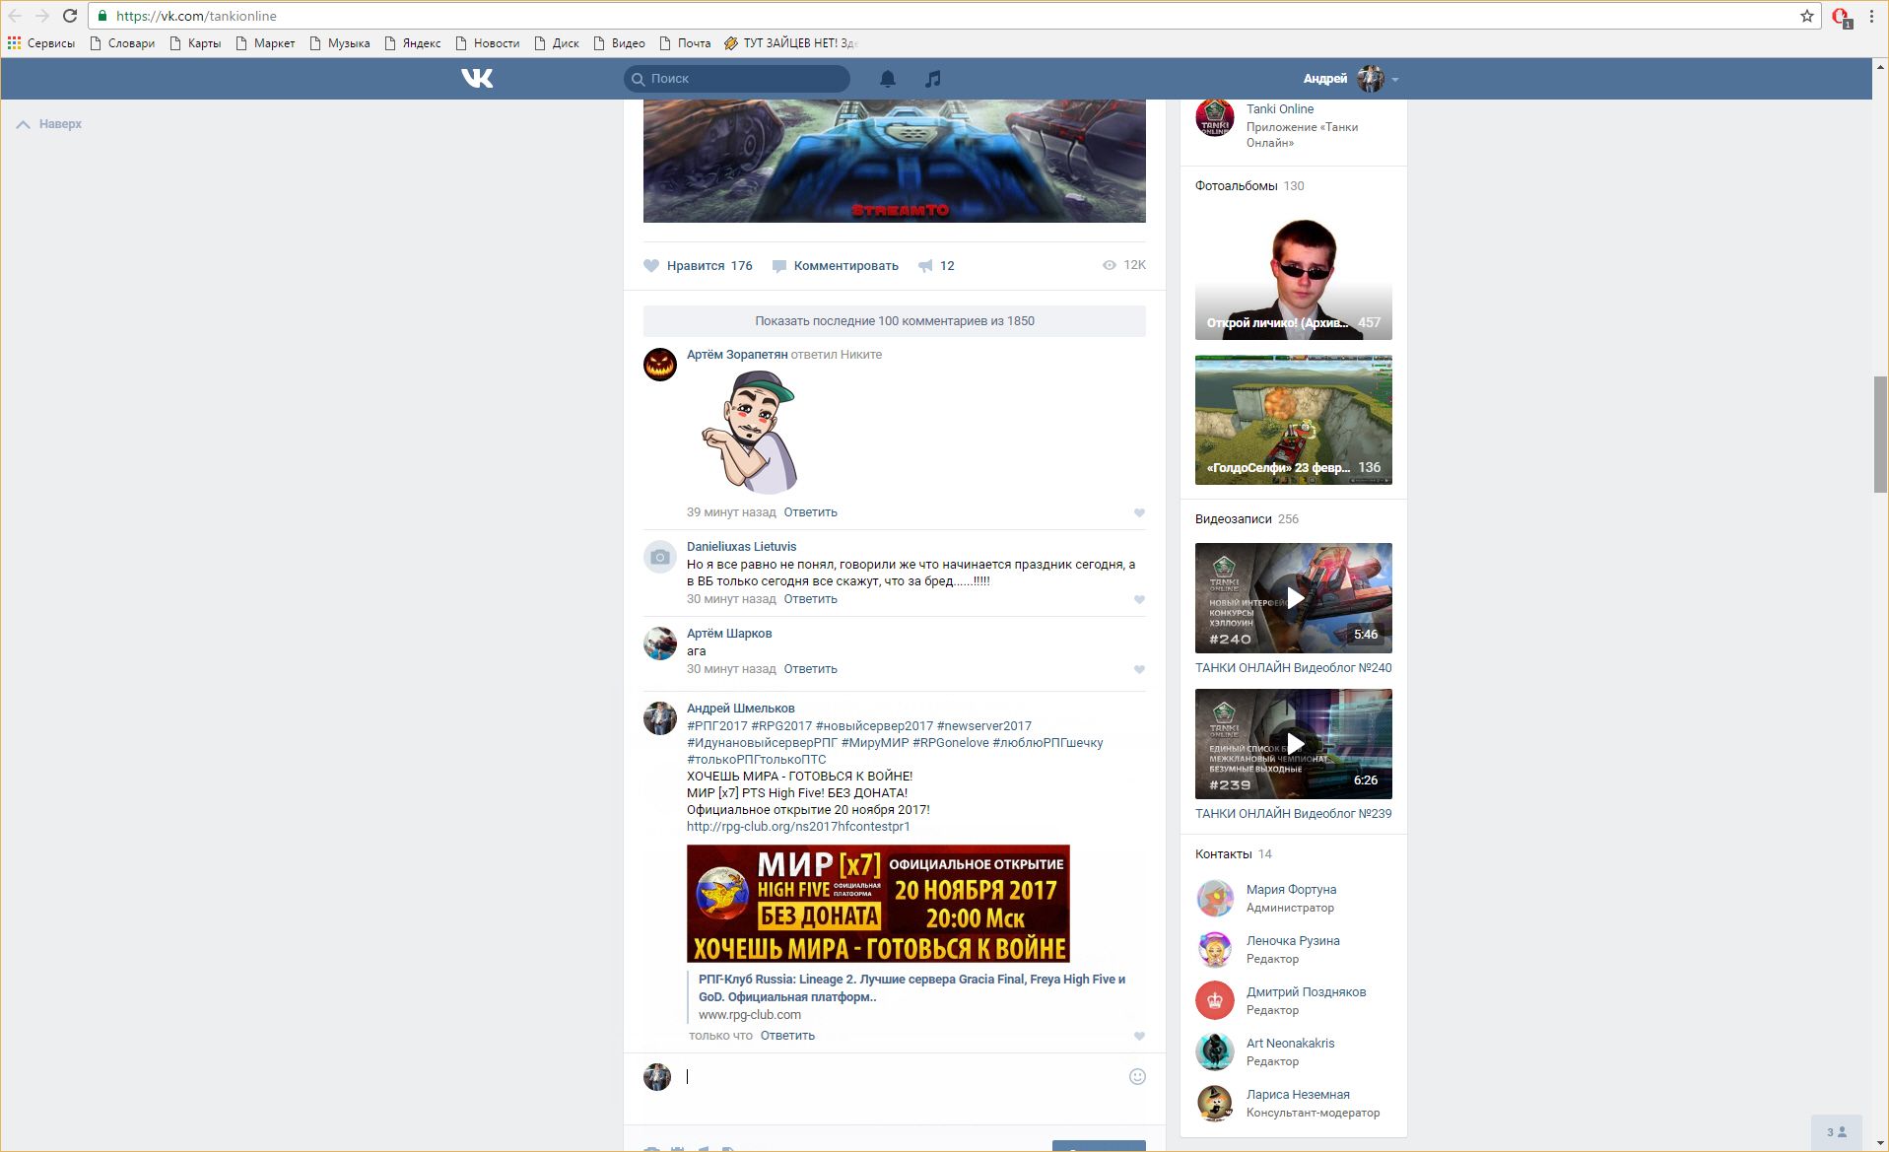Like Danieliuxas Lietuvis's comment
Viewport: 1889px width, 1152px height.
(1139, 600)
